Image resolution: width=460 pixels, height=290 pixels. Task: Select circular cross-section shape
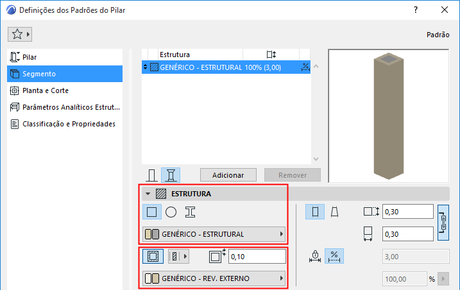point(171,212)
